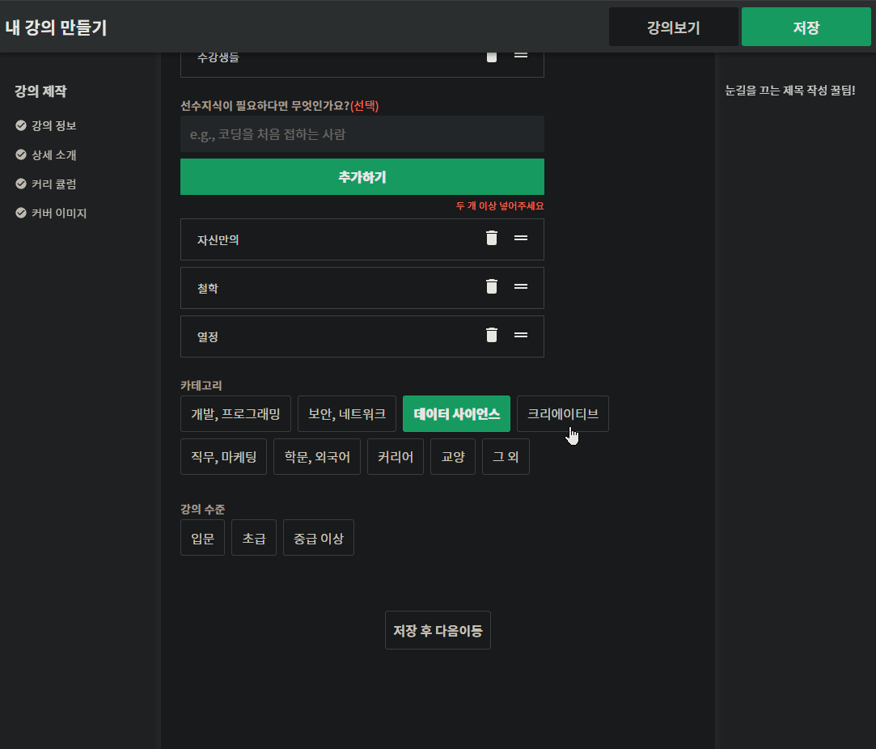Click the 열정 item text
The height and width of the screenshot is (749, 876).
coord(208,337)
